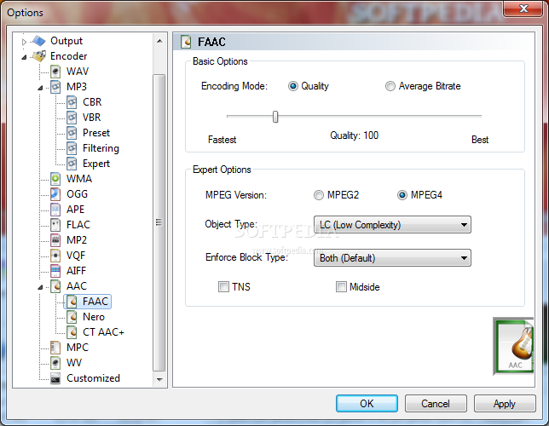The height and width of the screenshot is (426, 549).
Task: Click the MP2 format icon
Action: point(55,240)
